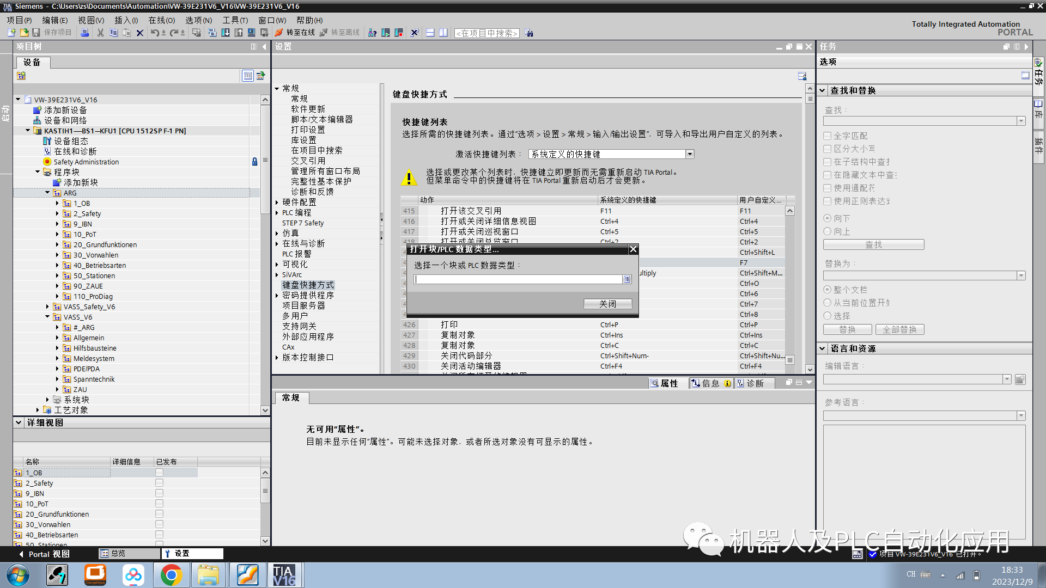Select the upward search radio button
The width and height of the screenshot is (1046, 588).
[827, 231]
